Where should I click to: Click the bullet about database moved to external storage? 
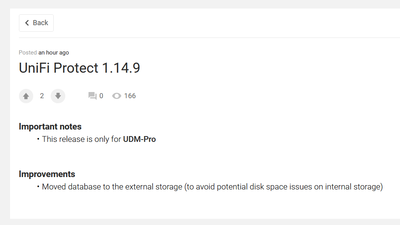[x=210, y=186]
